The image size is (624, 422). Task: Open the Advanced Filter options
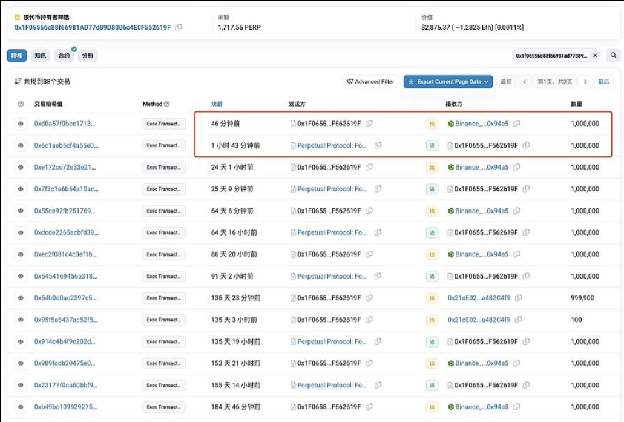click(370, 82)
